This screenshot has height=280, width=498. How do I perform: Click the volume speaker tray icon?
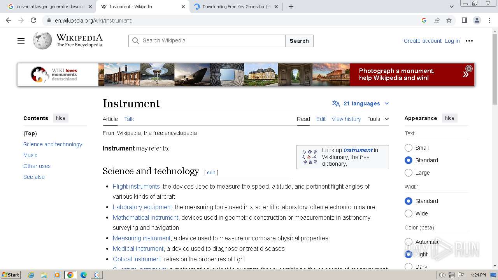pyautogui.click(x=442, y=275)
